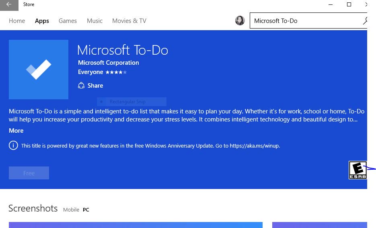The image size is (376, 228).
Task: Click the Everyone rating text
Action: [90, 72]
